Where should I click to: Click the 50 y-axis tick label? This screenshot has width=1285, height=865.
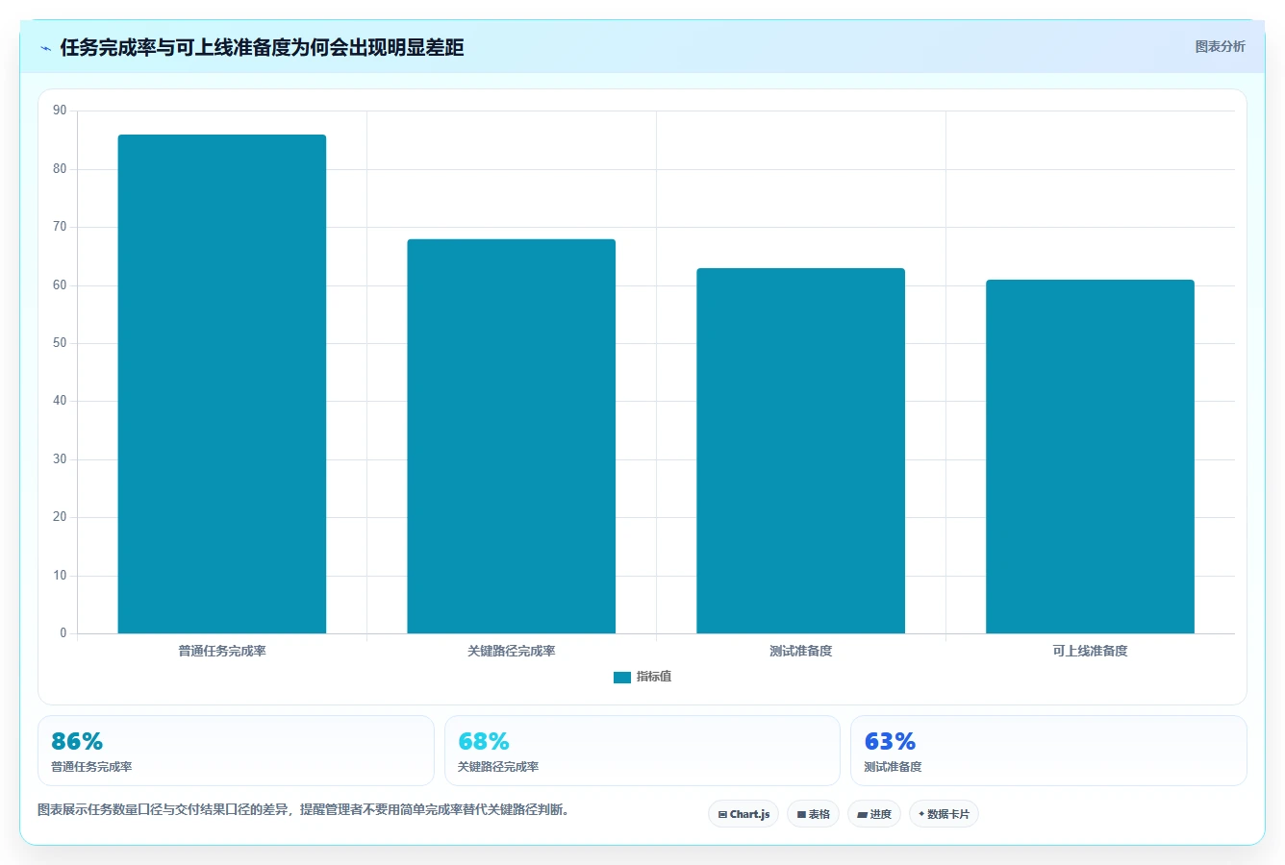click(60, 343)
